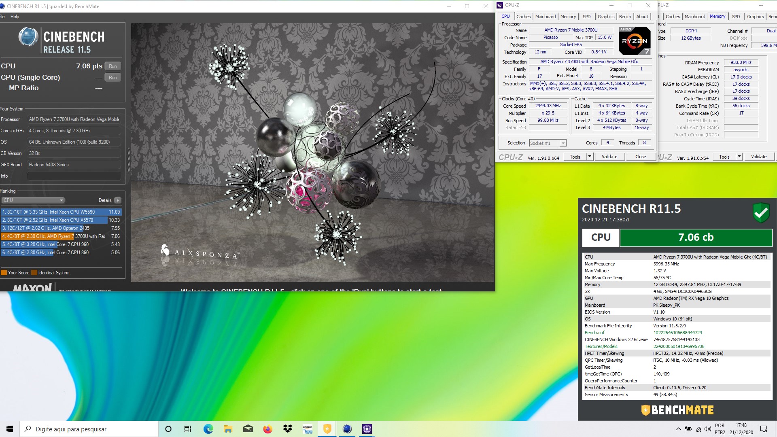Open the notification center
This screenshot has width=777, height=437.
tap(764, 429)
